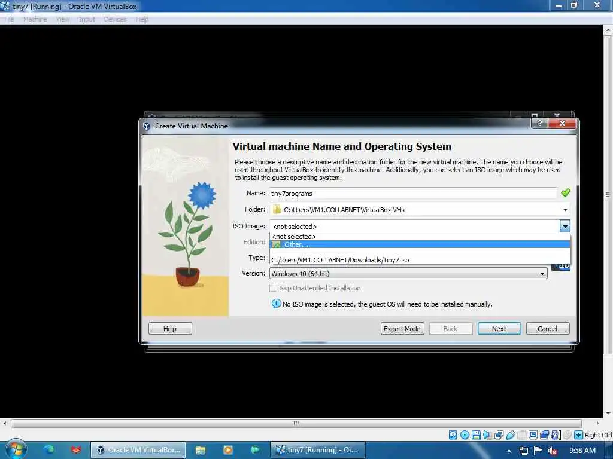Click the USB devices status icon
The height and width of the screenshot is (459, 613).
click(x=511, y=435)
